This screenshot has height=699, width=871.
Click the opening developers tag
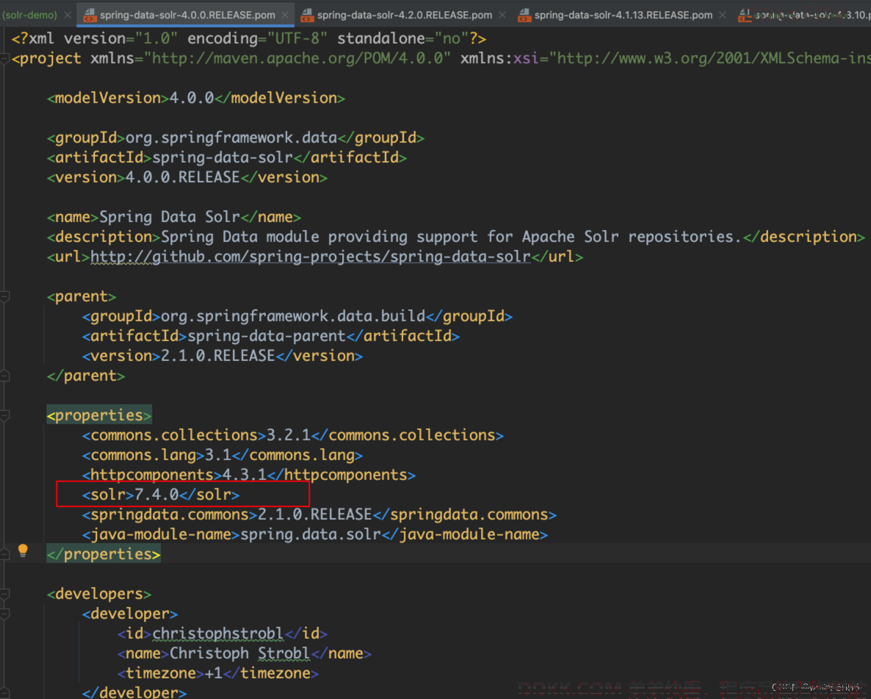click(x=99, y=594)
